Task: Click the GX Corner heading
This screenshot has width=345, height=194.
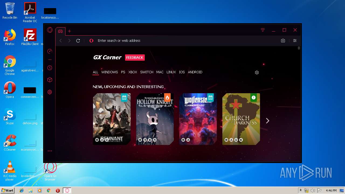Action: (x=107, y=57)
